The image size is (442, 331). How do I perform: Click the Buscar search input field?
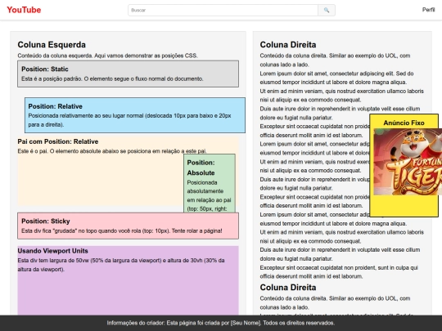pyautogui.click(x=223, y=10)
